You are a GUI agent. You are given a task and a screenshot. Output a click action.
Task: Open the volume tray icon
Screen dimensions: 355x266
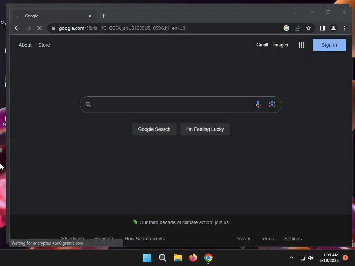[311, 258]
